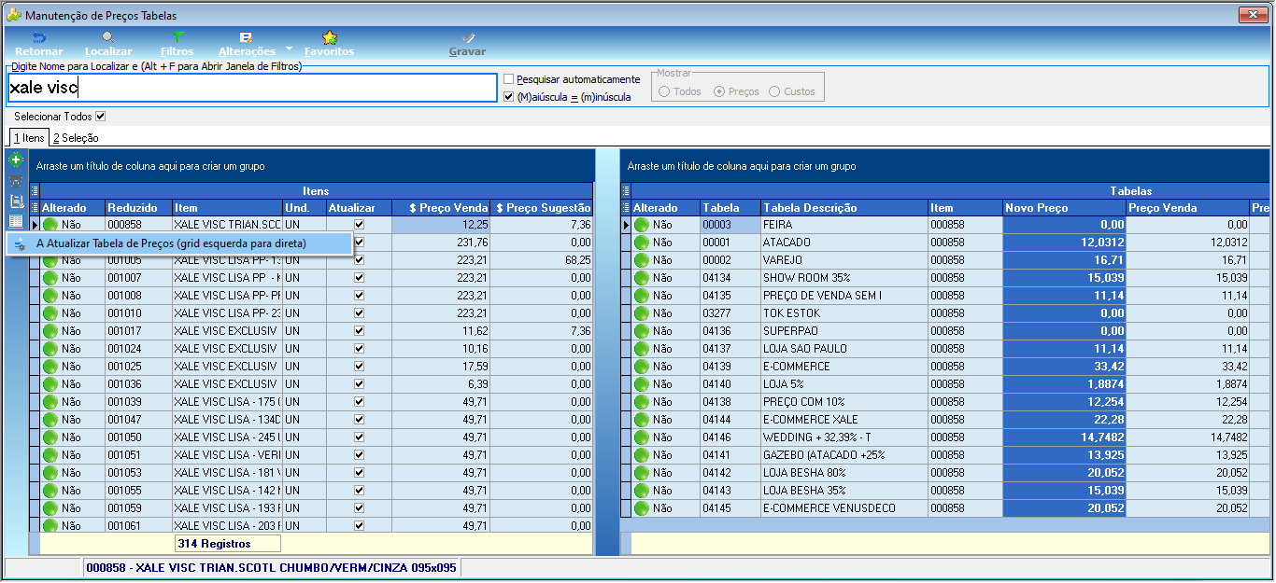Image resolution: width=1276 pixels, height=583 pixels.
Task: Click the document list icon in the left strip
Action: click(x=16, y=201)
